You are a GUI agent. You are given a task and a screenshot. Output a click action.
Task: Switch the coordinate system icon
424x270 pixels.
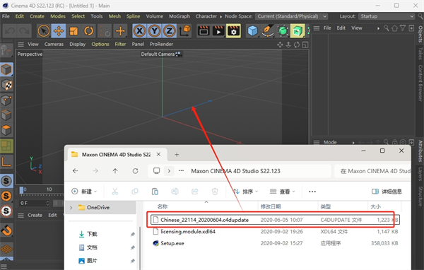coord(185,31)
